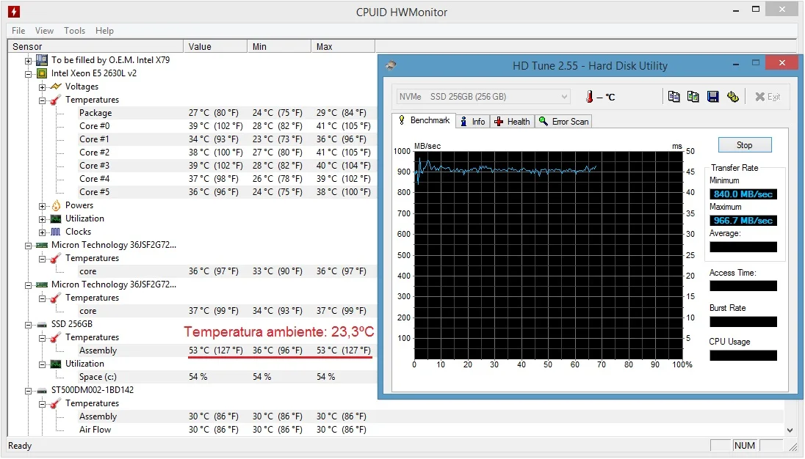Click thermometer icon of CPU Temperatures
This screenshot has width=805, height=459.
coord(55,100)
